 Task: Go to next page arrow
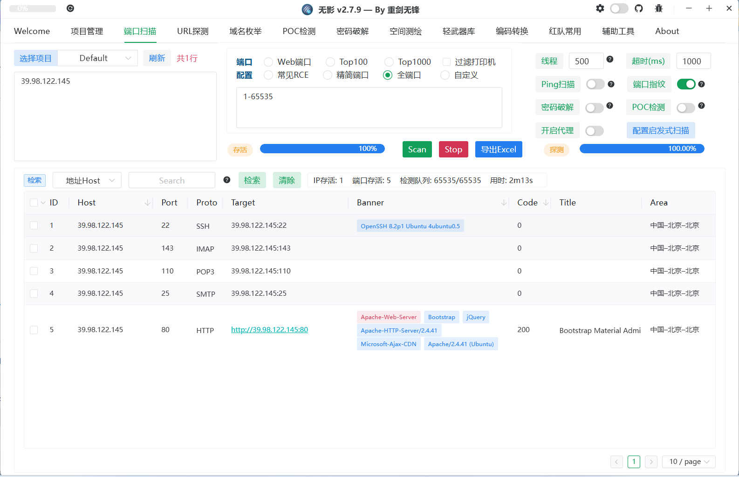click(651, 462)
